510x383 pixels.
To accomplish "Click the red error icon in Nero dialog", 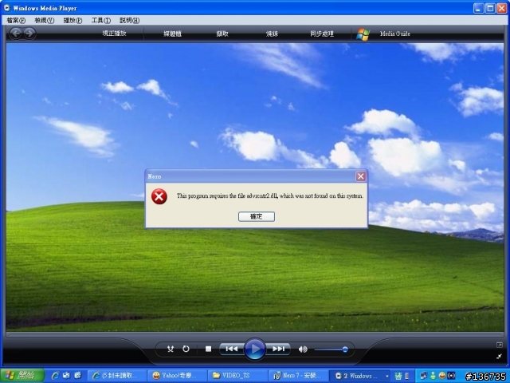I will [x=159, y=196].
